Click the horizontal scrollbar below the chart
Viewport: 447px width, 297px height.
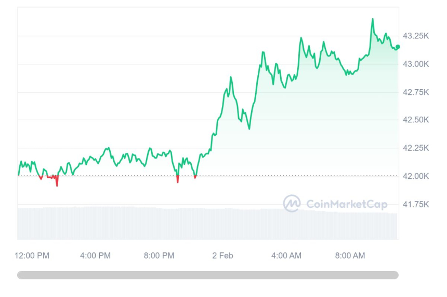click(208, 275)
